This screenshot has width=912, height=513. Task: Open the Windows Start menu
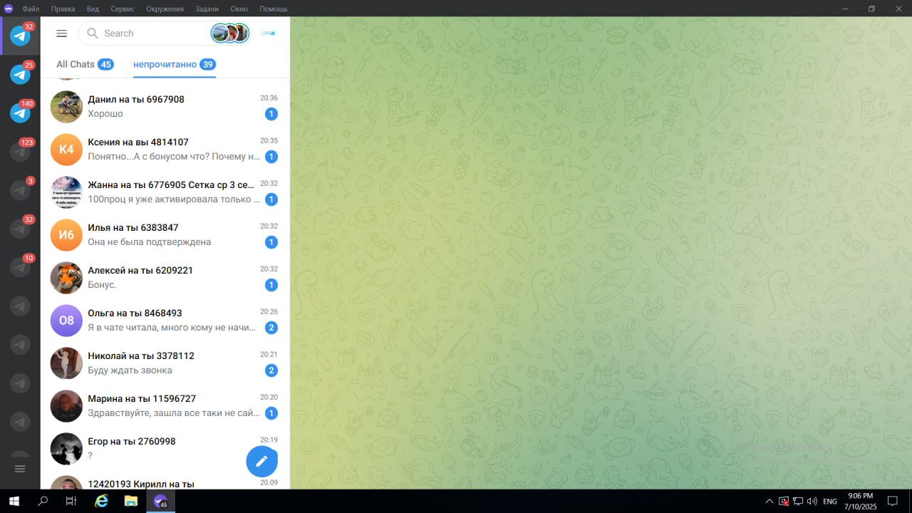(14, 501)
